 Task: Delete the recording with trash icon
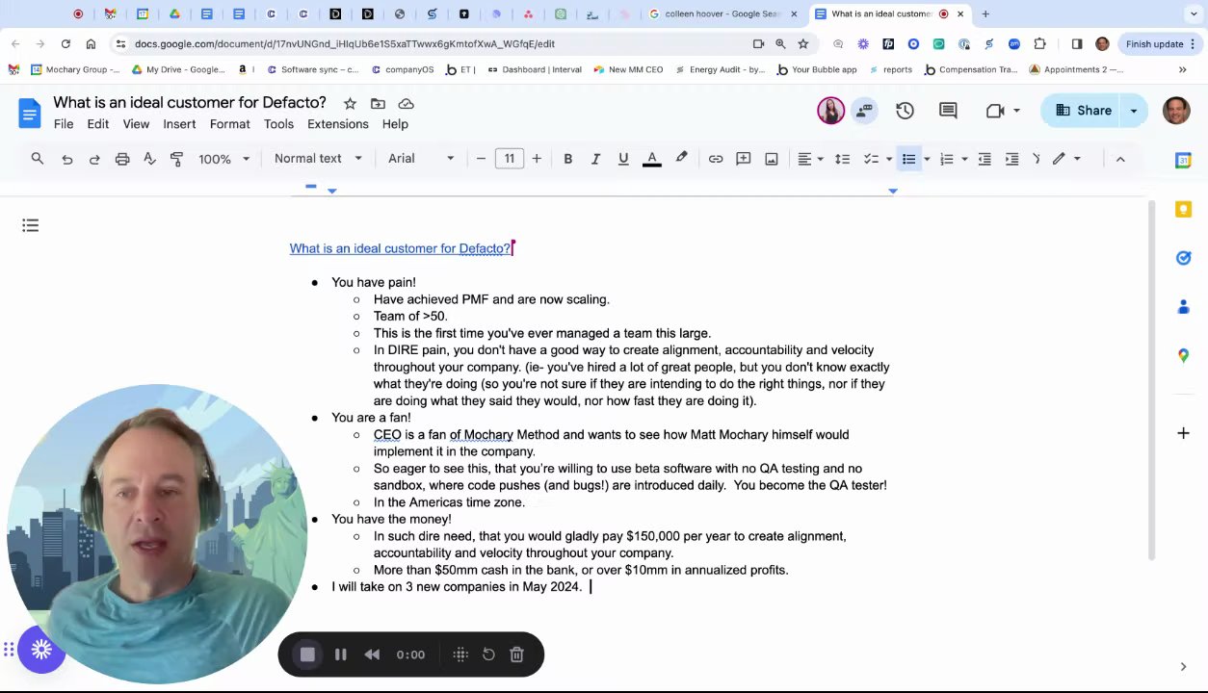pyautogui.click(x=516, y=654)
